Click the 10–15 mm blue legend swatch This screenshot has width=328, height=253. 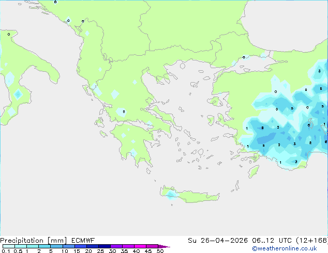click(69, 246)
